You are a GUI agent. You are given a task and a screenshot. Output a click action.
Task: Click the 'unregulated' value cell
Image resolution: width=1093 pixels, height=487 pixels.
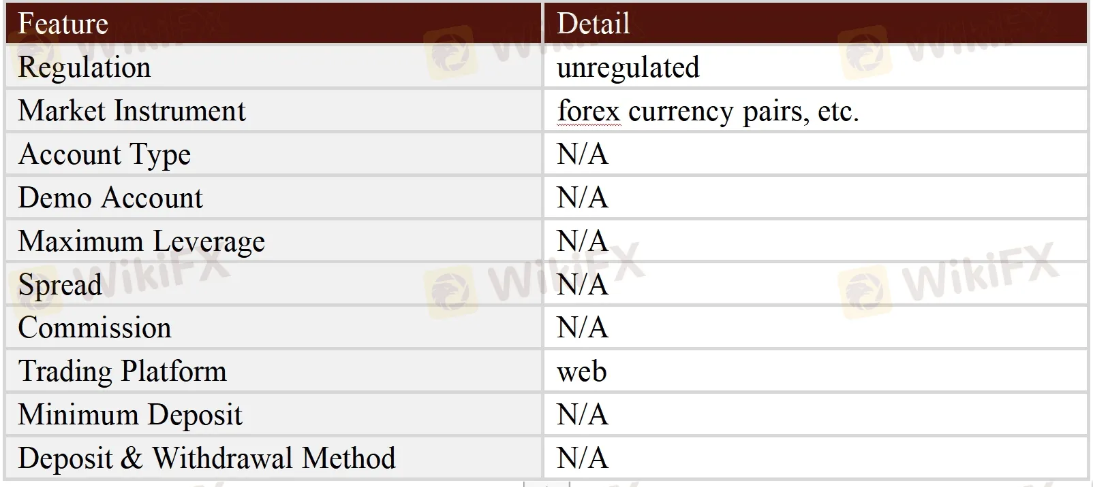pos(628,67)
